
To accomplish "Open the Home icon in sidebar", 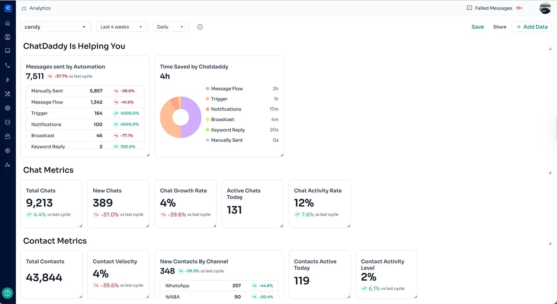I will tap(8, 23).
